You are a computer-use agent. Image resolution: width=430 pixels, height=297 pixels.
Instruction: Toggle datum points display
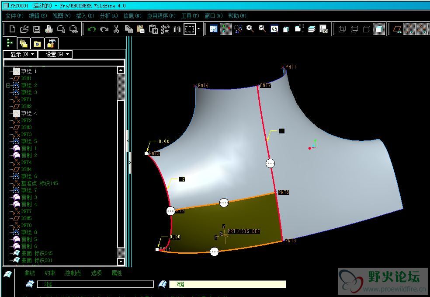click(x=422, y=29)
